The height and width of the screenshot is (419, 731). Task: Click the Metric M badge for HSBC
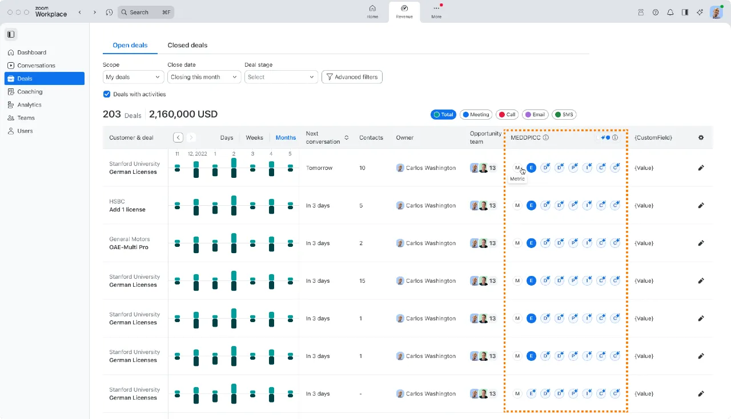coord(517,205)
